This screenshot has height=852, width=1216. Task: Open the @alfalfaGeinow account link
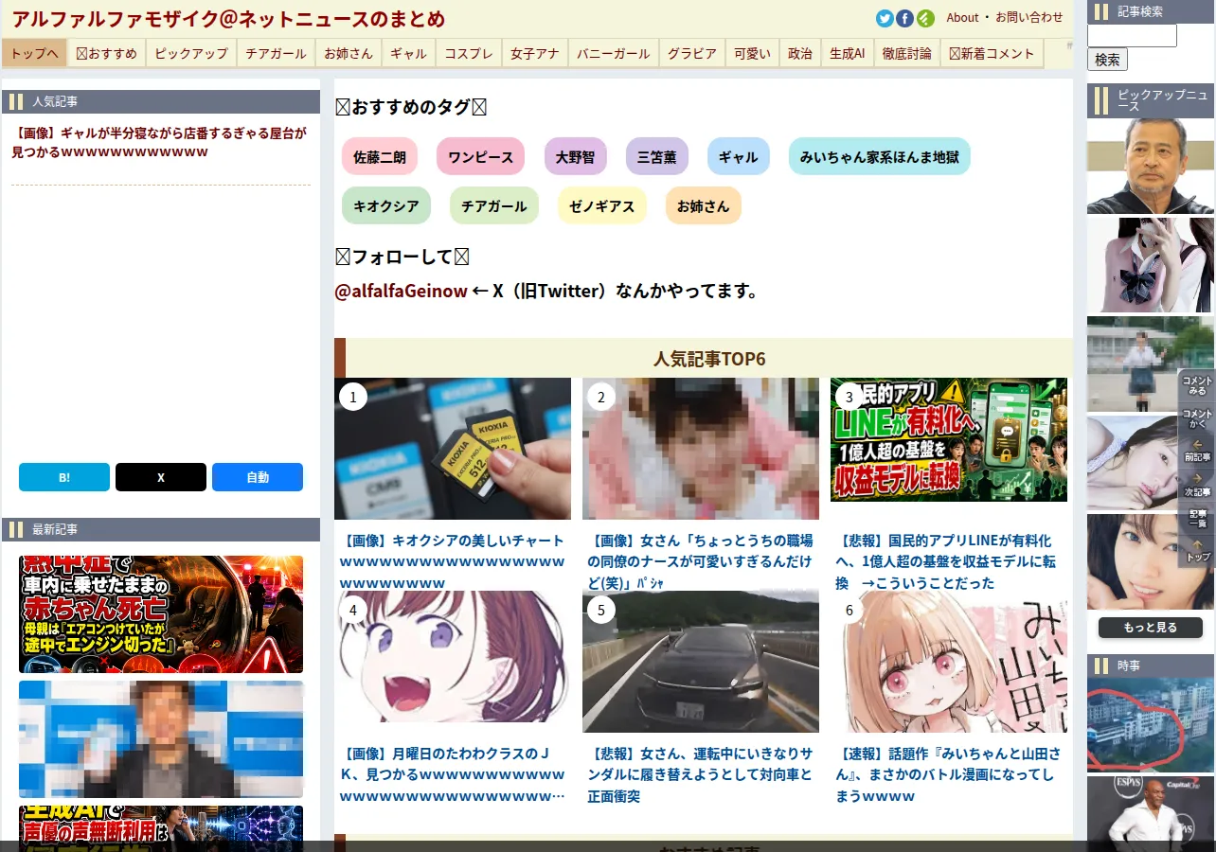pyautogui.click(x=402, y=292)
